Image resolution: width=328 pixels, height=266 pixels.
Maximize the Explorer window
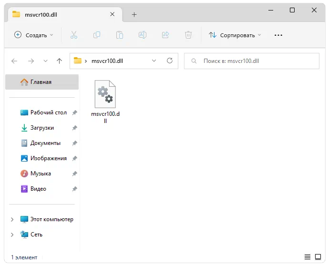click(292, 10)
